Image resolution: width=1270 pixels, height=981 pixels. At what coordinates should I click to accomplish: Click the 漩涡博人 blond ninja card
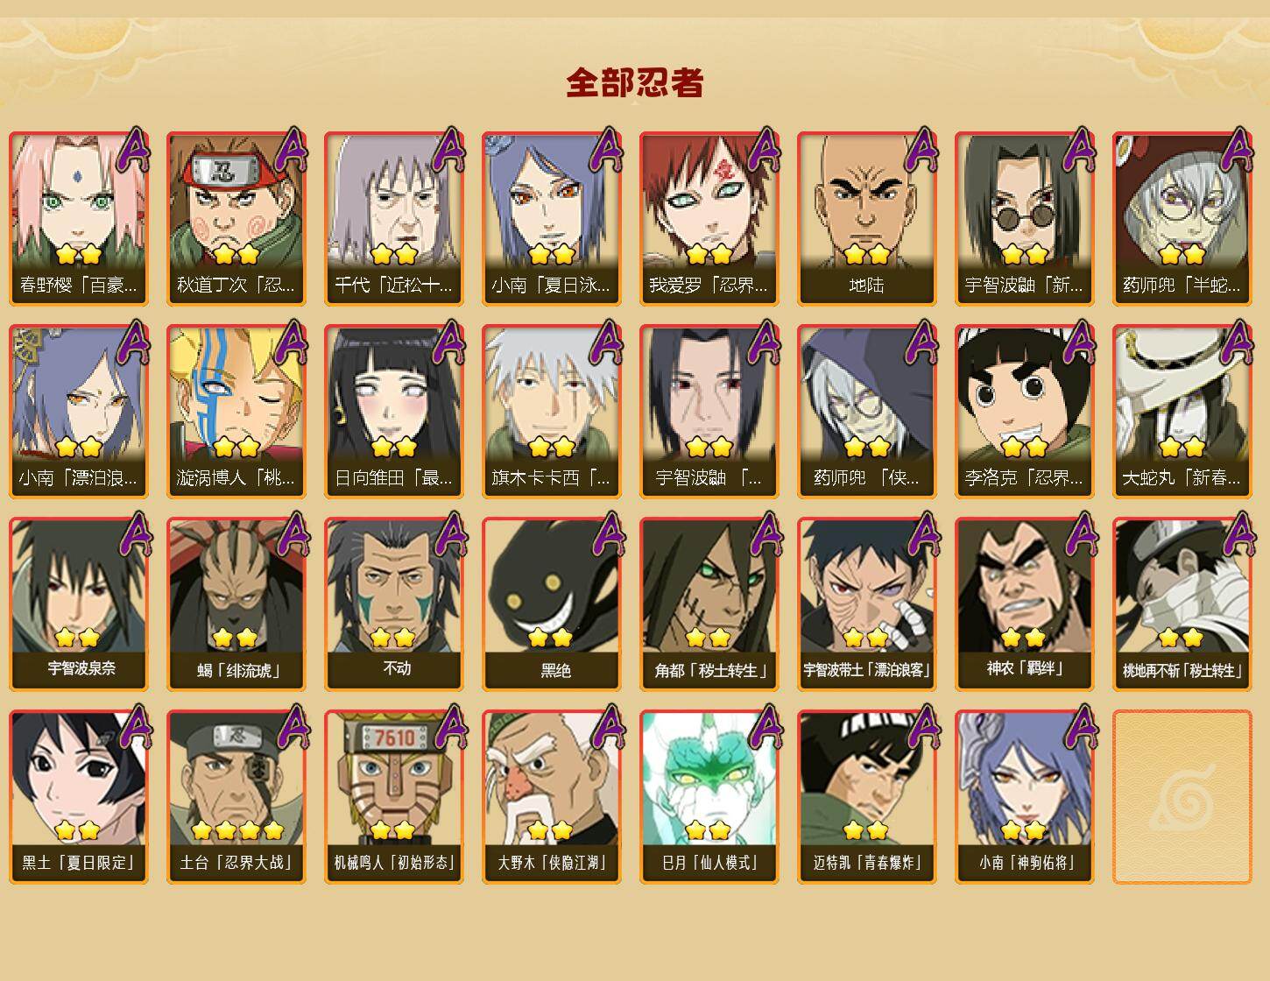pos(236,412)
